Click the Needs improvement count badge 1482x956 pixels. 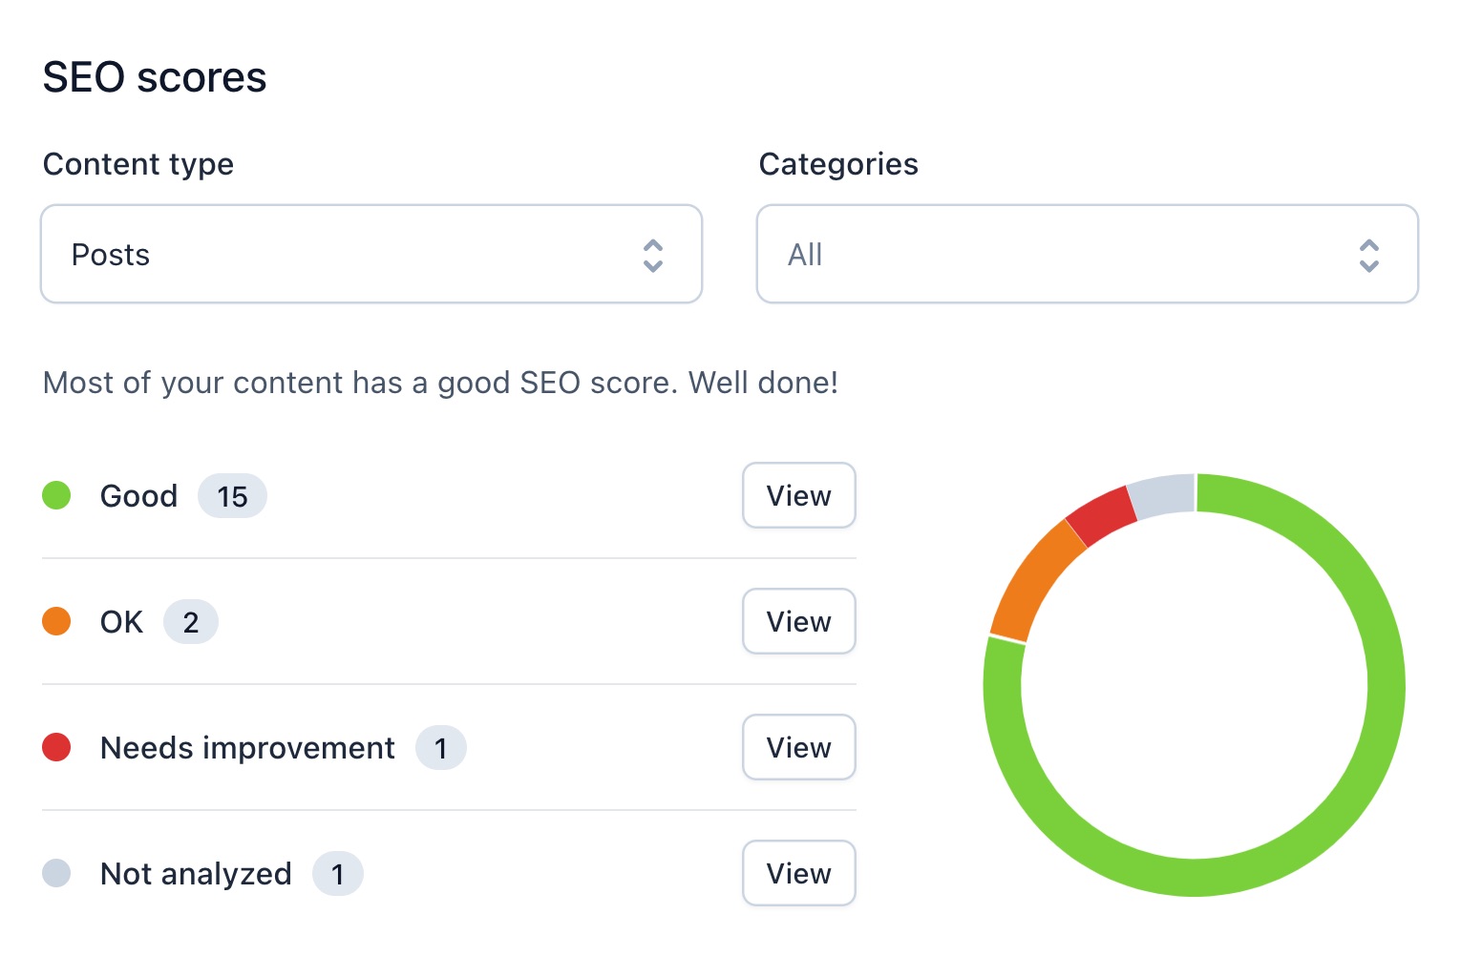(x=441, y=748)
